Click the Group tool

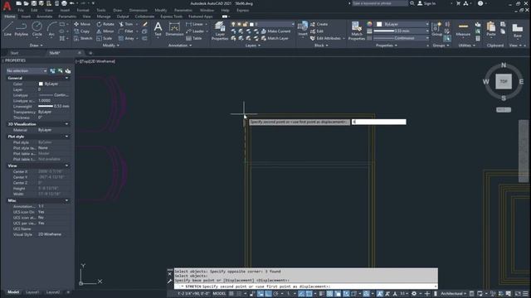pos(437,29)
